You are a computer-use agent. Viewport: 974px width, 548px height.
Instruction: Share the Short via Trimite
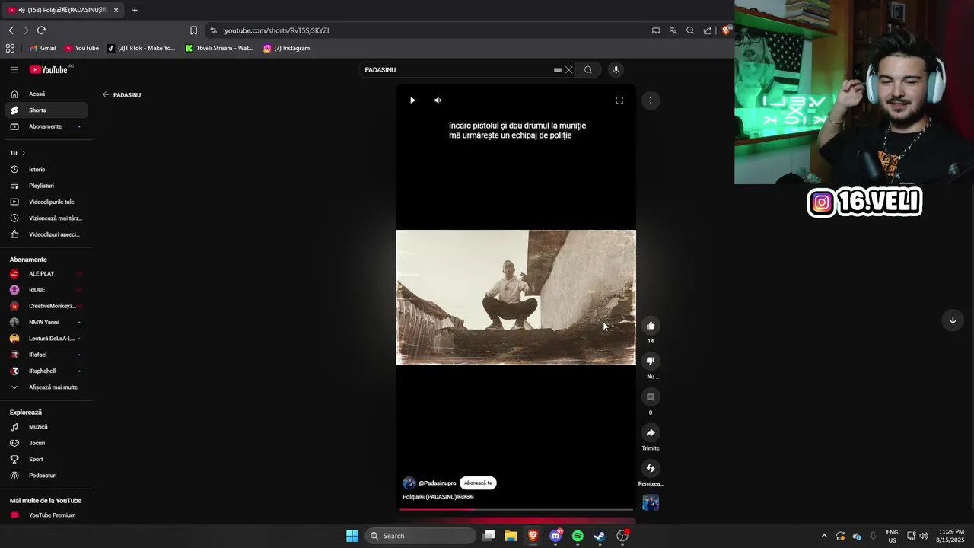(651, 433)
